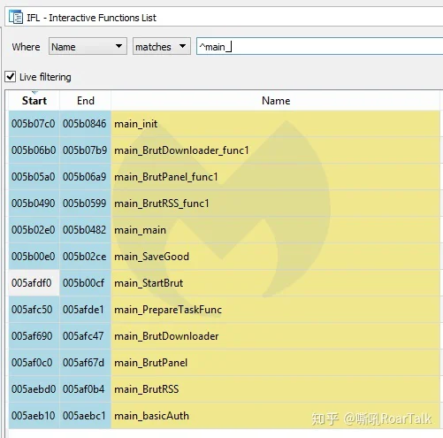The image size is (443, 438).
Task: Click the ^main_ filter input field
Action: pos(320,46)
